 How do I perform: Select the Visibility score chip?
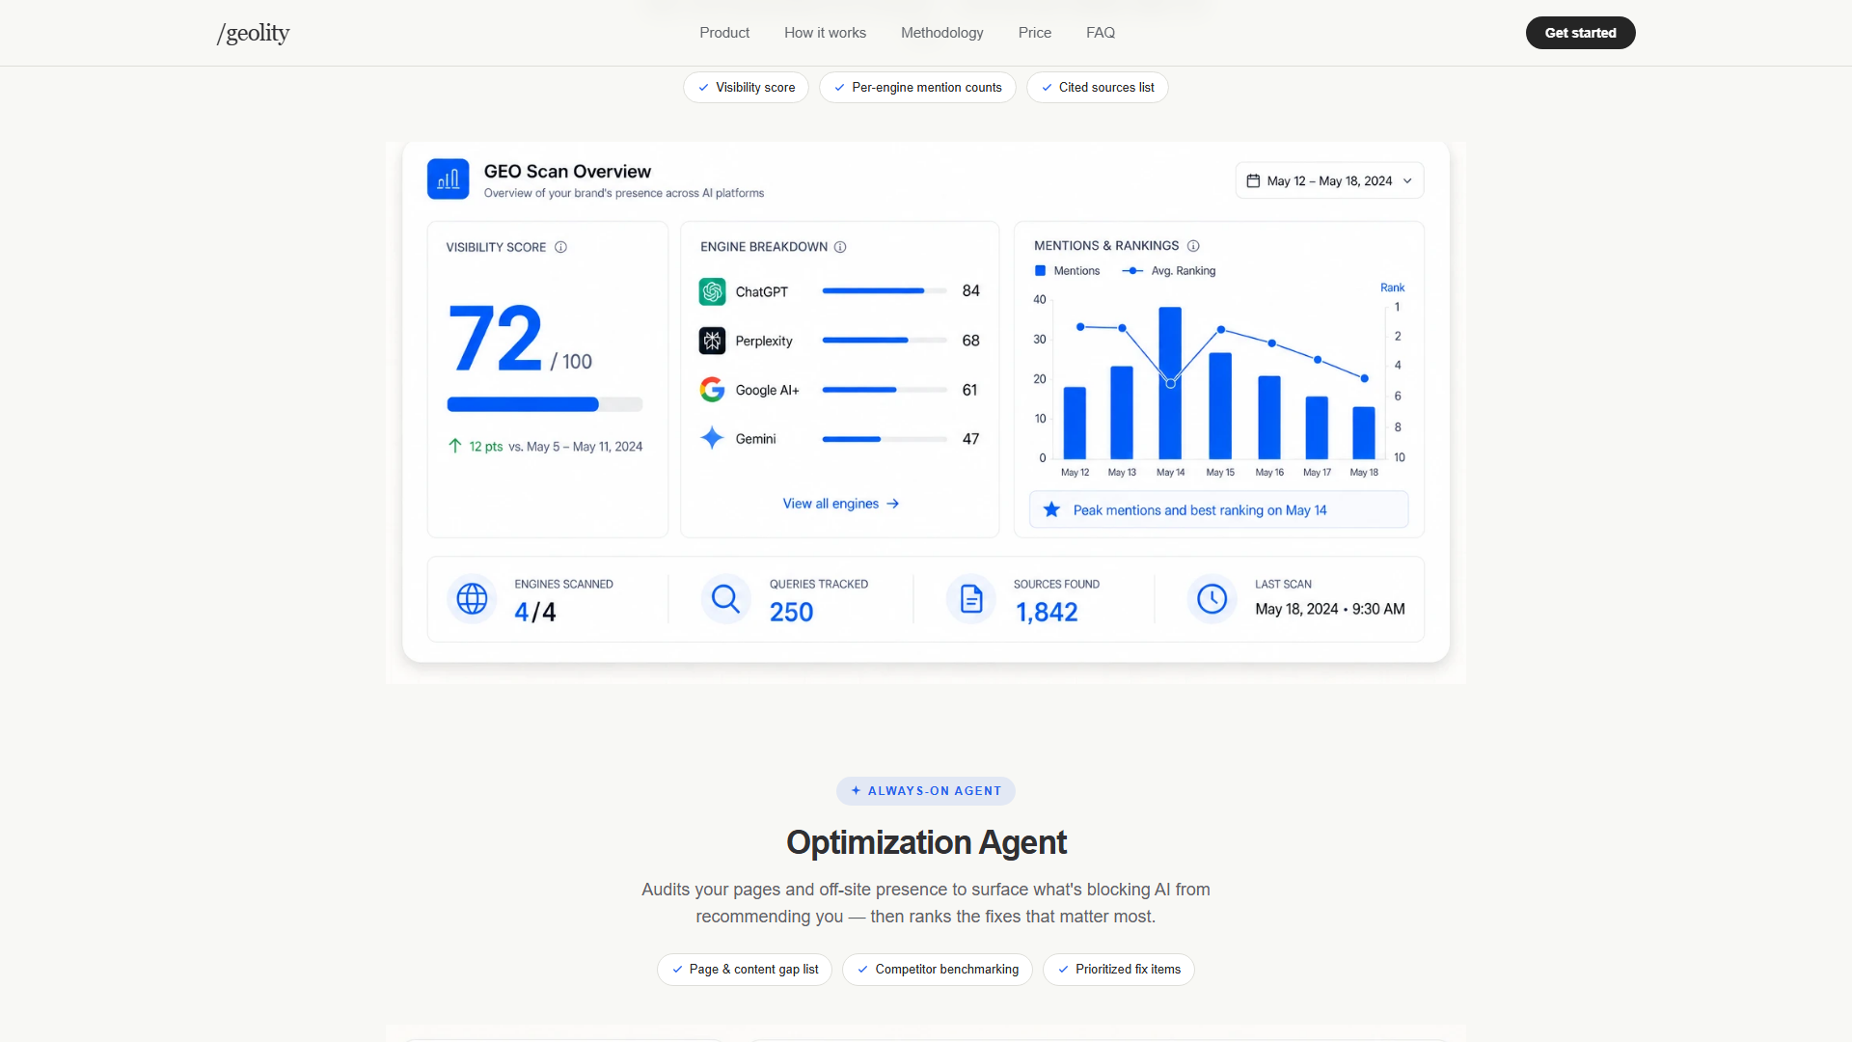coord(746,88)
